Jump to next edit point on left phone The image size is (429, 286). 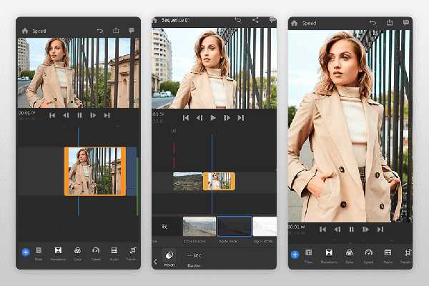tap(107, 116)
